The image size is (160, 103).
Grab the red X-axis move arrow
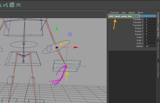coord(76,47)
